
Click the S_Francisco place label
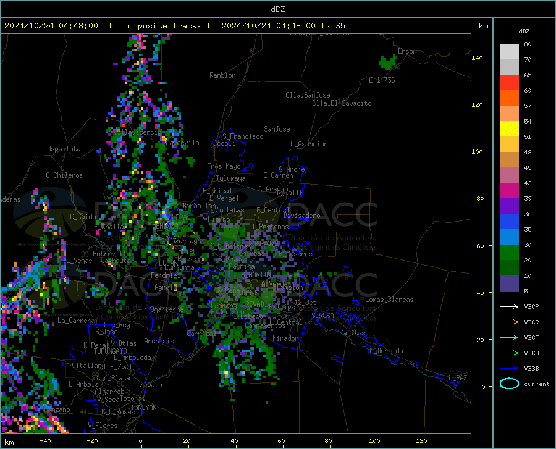[x=243, y=136]
